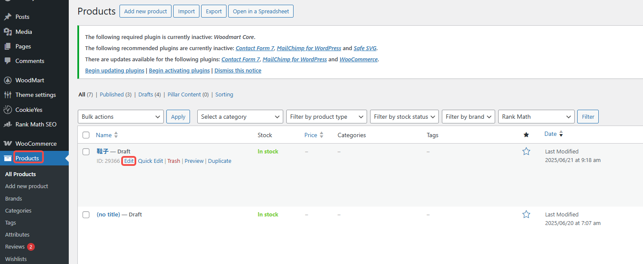Switch to the Drafts listing

(x=145, y=94)
